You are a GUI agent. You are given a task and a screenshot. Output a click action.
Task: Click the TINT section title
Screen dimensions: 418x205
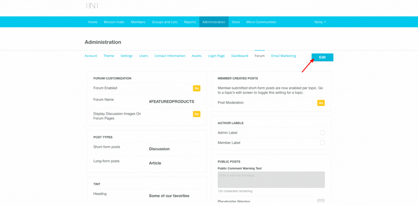(x=97, y=184)
